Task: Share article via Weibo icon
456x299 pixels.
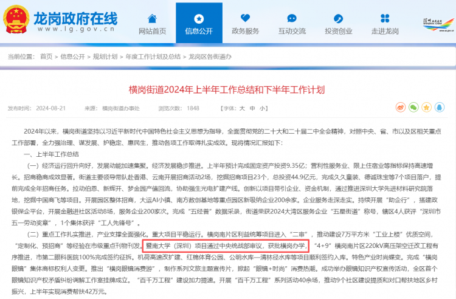Action: tap(401, 108)
